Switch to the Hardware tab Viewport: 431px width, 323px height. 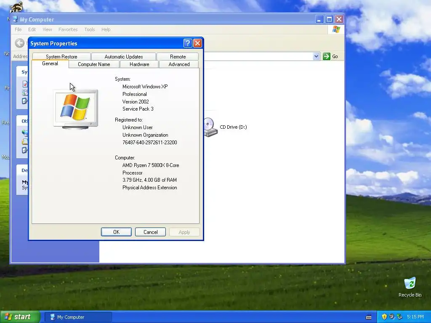tap(139, 64)
